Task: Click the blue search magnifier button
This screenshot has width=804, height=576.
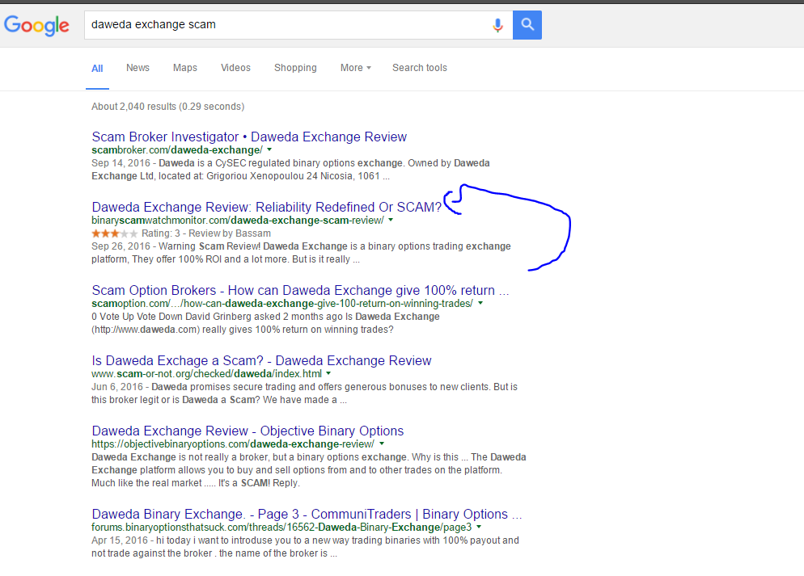Action: click(x=527, y=24)
